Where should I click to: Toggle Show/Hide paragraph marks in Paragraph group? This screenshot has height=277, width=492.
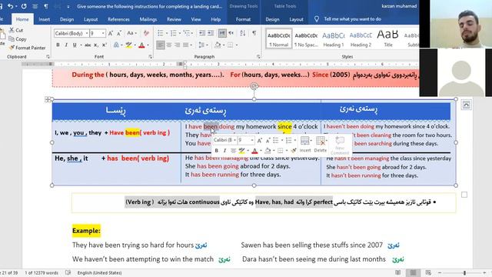(254, 33)
